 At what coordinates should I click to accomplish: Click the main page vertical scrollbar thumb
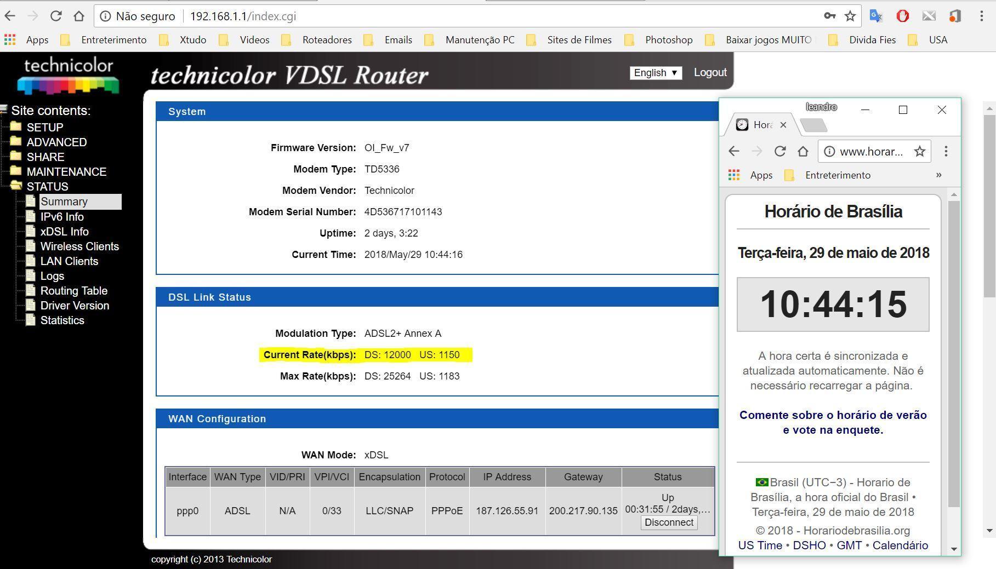click(x=989, y=206)
